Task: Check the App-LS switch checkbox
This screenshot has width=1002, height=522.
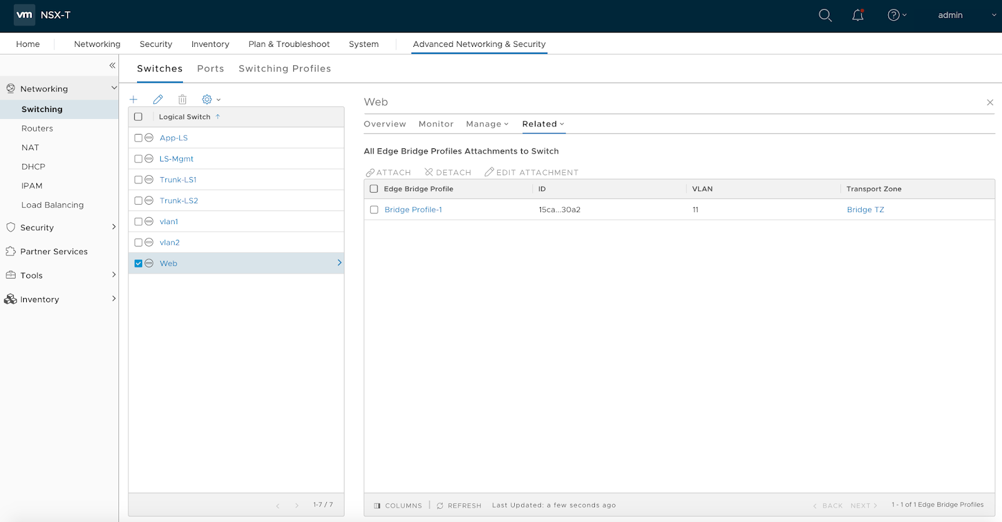Action: point(138,138)
